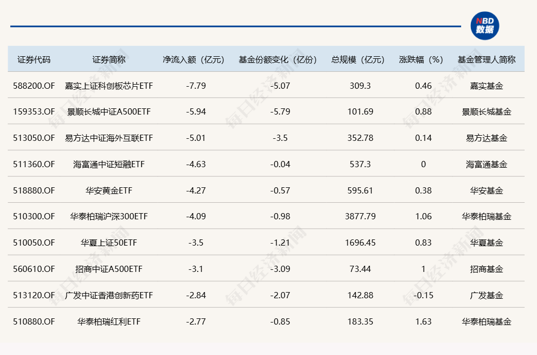537x355 pixels.
Task: Click net inflow value -5.94
Action: [x=196, y=111]
